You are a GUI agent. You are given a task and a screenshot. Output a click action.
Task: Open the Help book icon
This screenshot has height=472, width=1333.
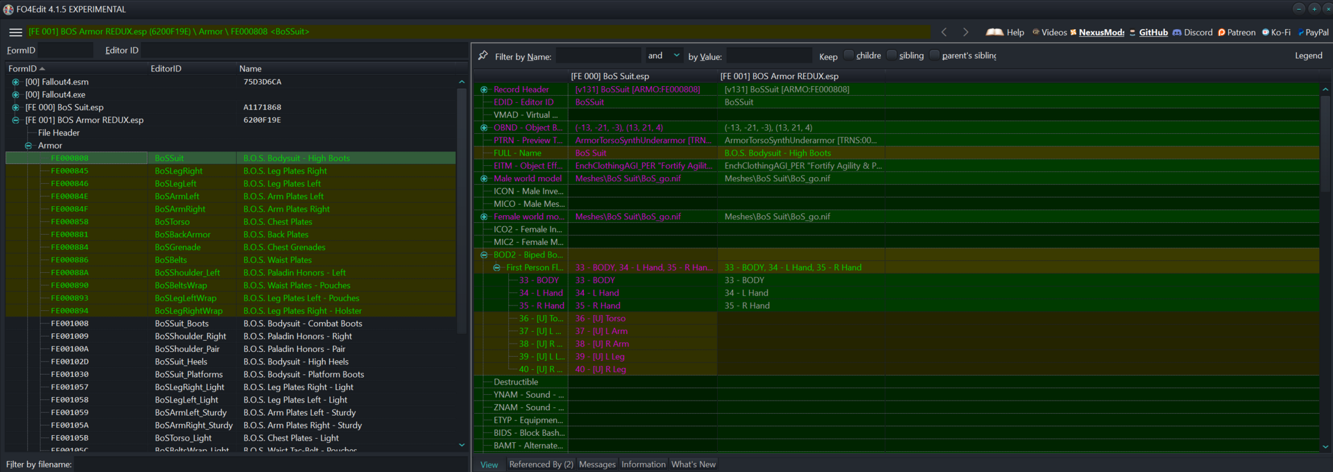pyautogui.click(x=994, y=32)
